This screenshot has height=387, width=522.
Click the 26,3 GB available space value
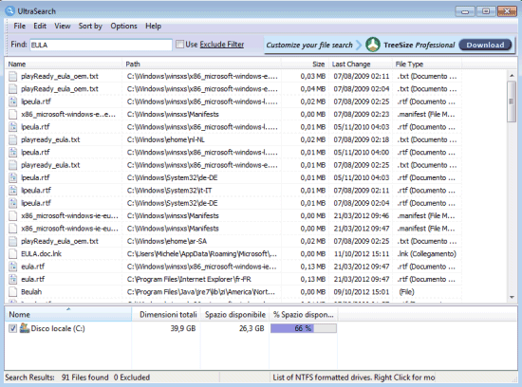coord(252,328)
